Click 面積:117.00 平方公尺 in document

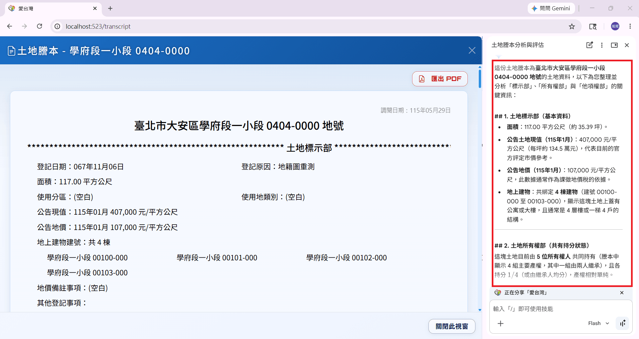75,182
